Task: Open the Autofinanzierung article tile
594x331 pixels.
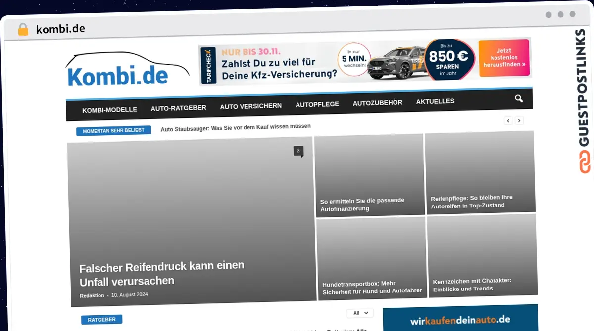Action: [x=369, y=176]
